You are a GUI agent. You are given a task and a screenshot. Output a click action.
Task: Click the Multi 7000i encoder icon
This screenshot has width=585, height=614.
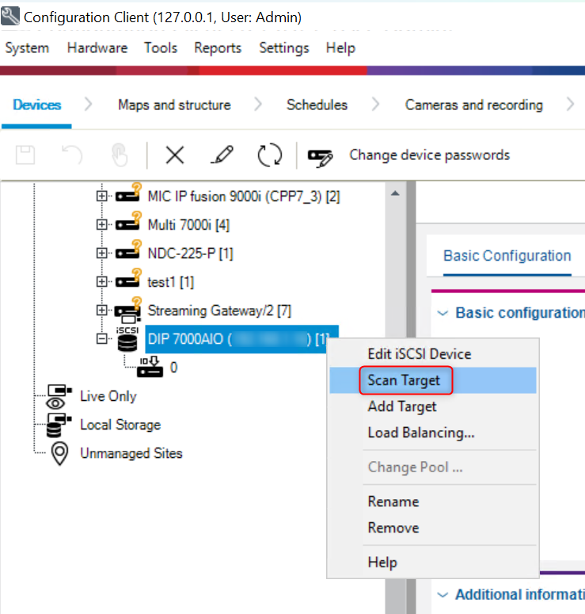tap(128, 221)
